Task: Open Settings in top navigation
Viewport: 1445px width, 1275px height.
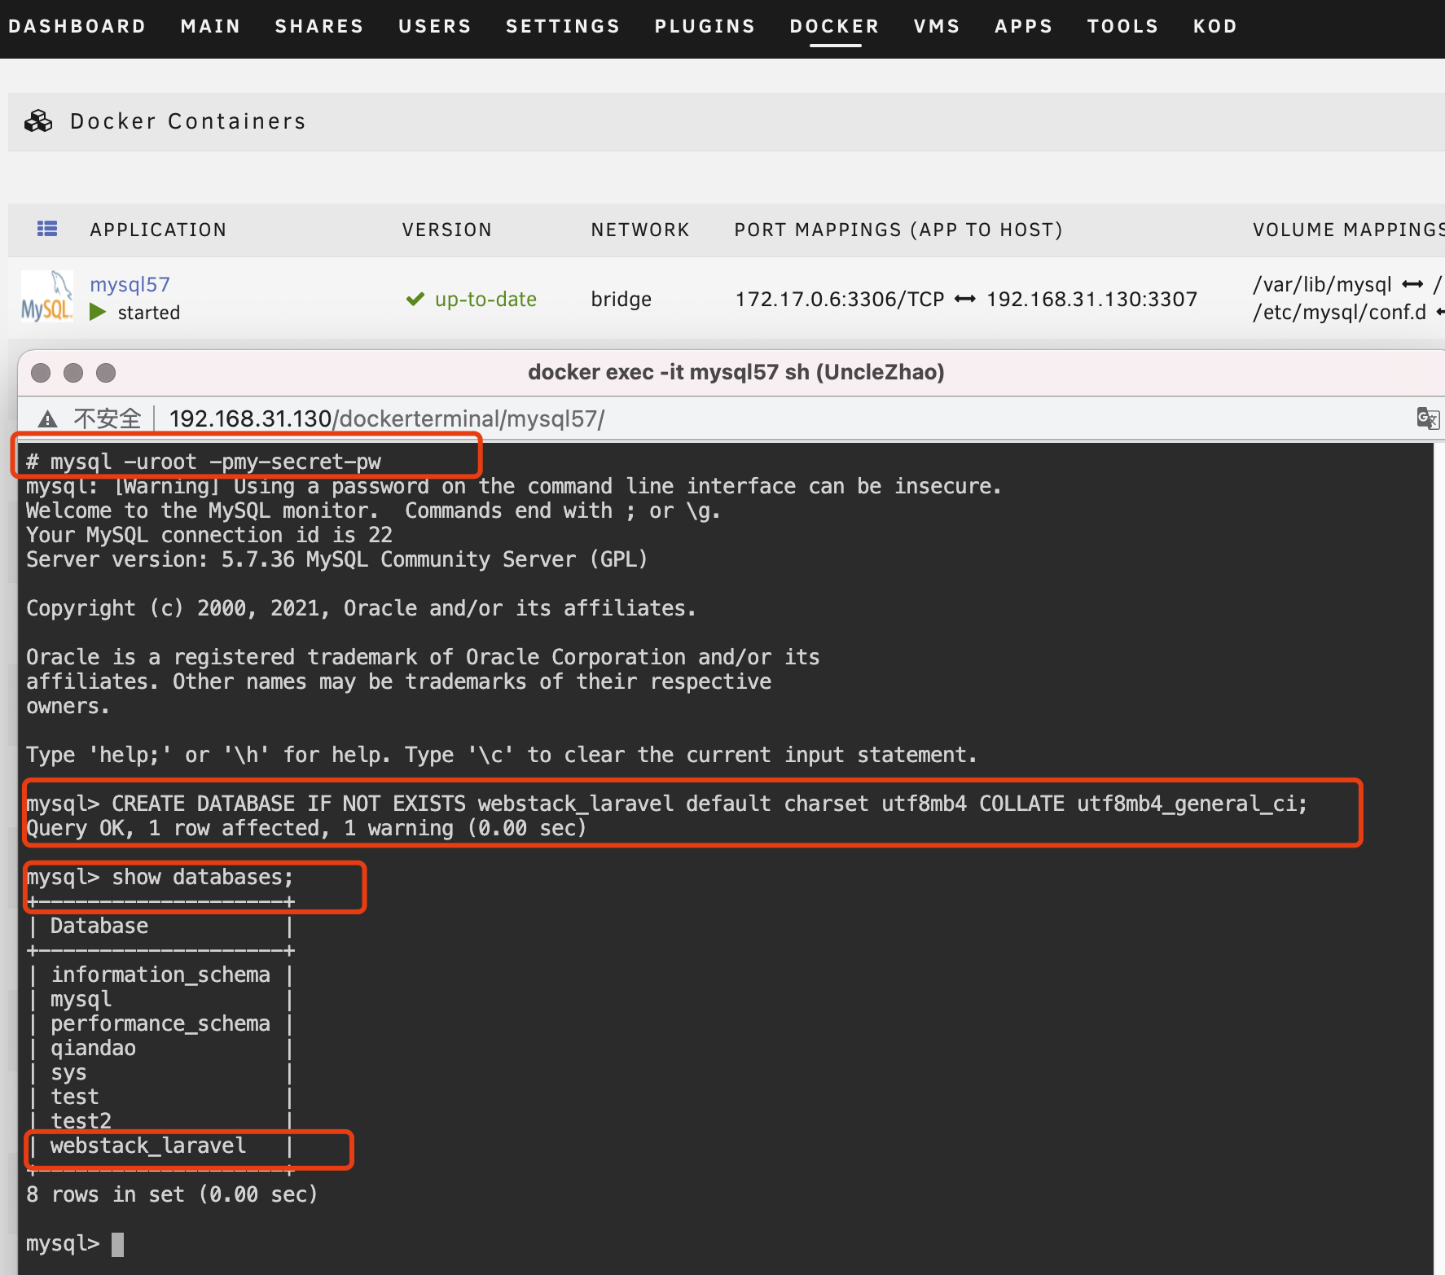Action: pos(563,26)
